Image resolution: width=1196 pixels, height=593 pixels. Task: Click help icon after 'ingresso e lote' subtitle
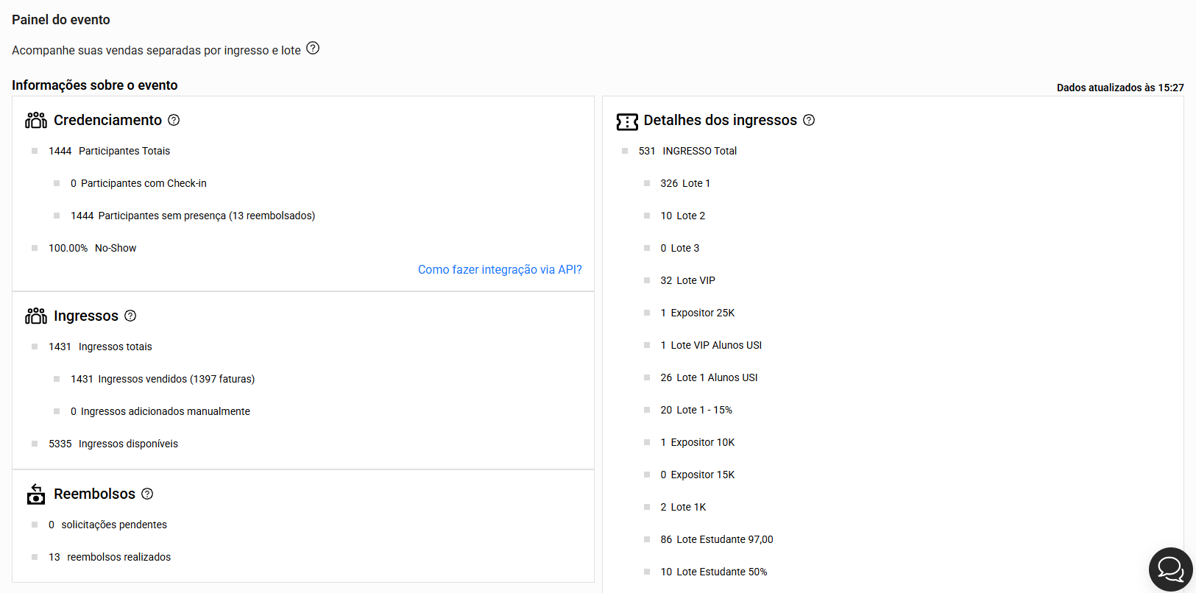click(313, 49)
